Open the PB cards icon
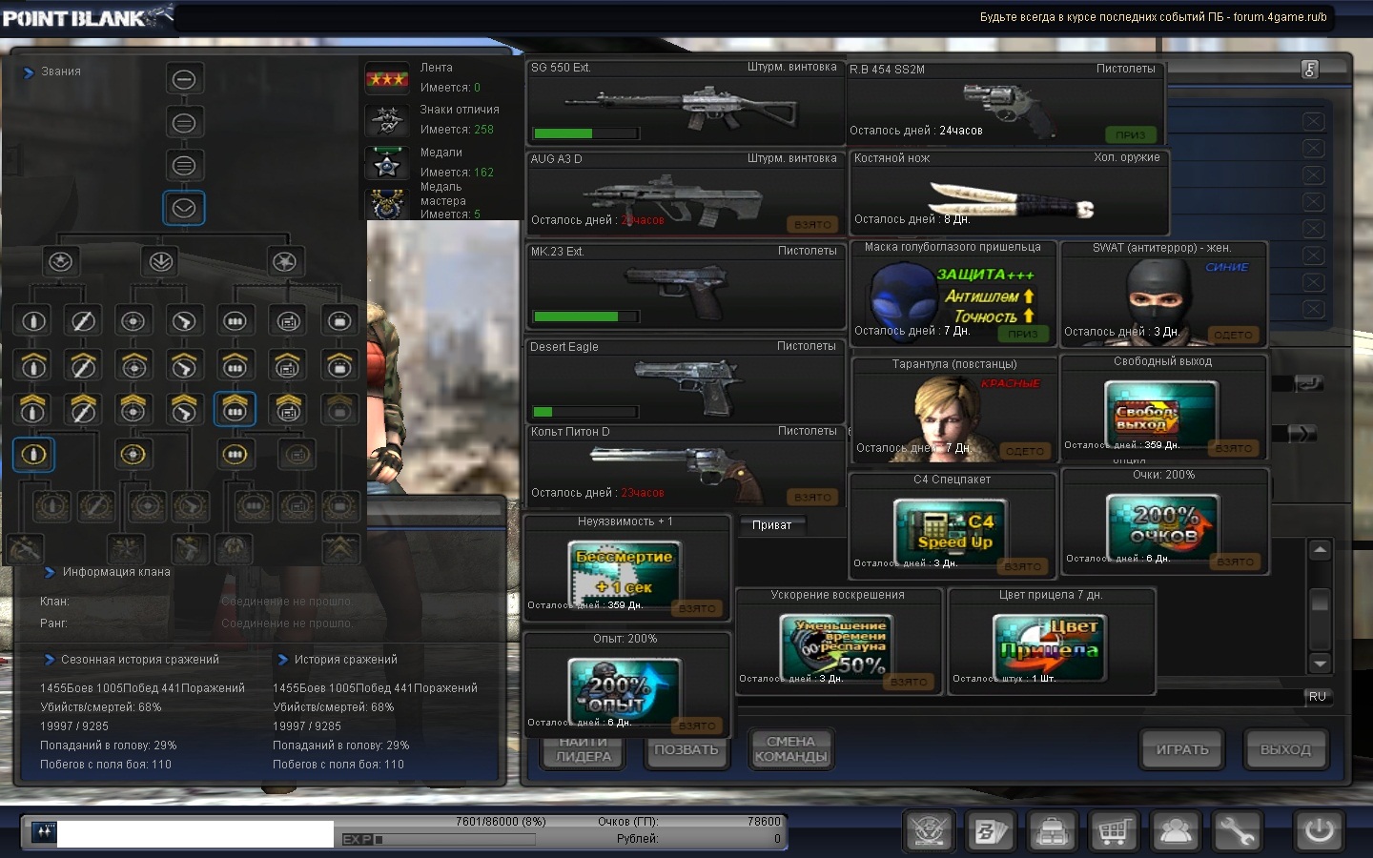1373x858 pixels. click(x=990, y=831)
